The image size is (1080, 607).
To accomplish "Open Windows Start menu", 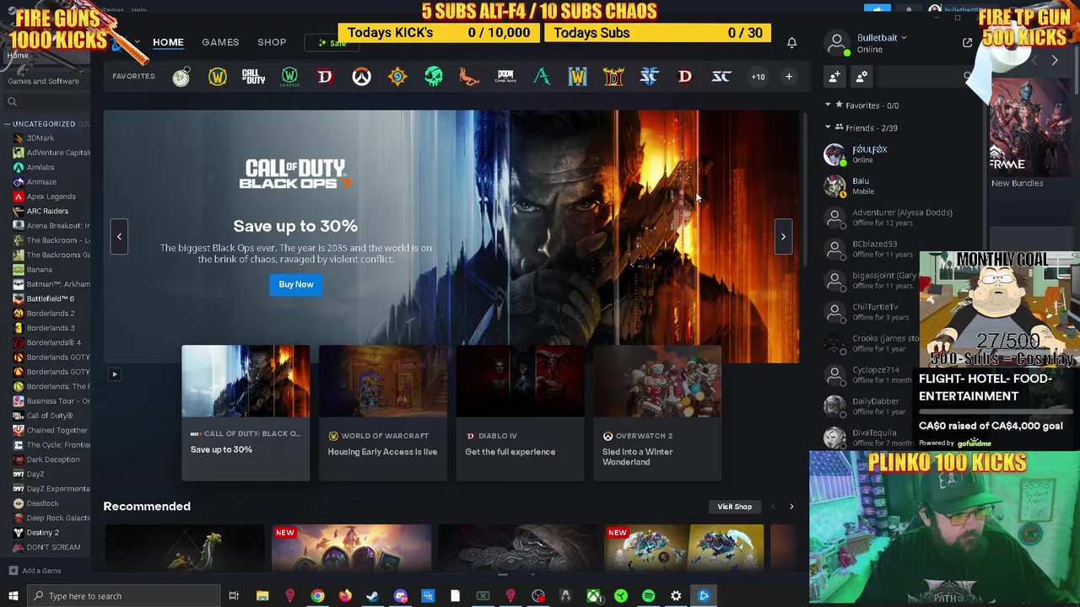I will point(13,596).
